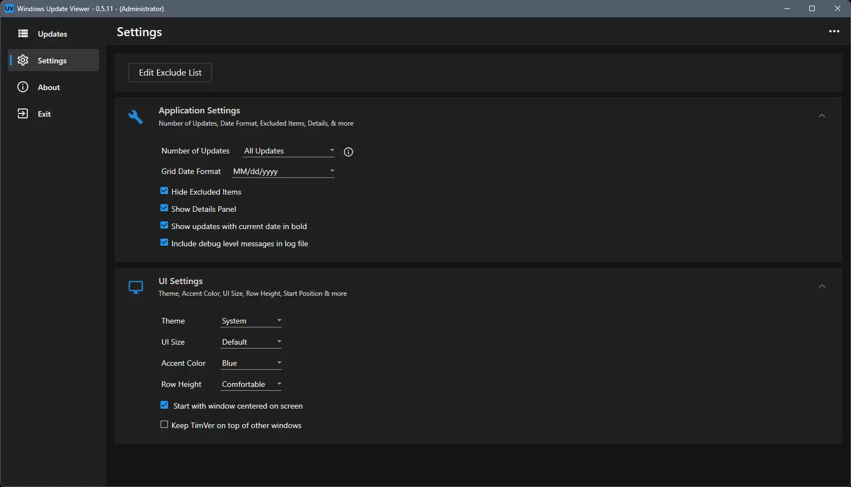The width and height of the screenshot is (851, 487).
Task: Click the Exit door icon
Action: (23, 114)
